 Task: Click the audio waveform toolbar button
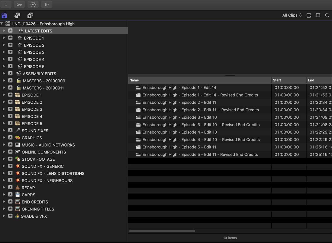pos(46,4)
